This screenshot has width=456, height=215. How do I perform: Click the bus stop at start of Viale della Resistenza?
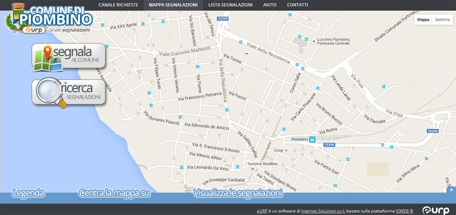point(240,42)
